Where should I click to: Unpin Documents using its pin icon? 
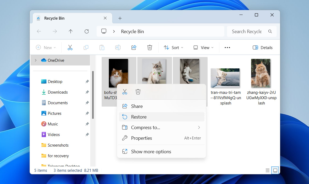[87, 103]
